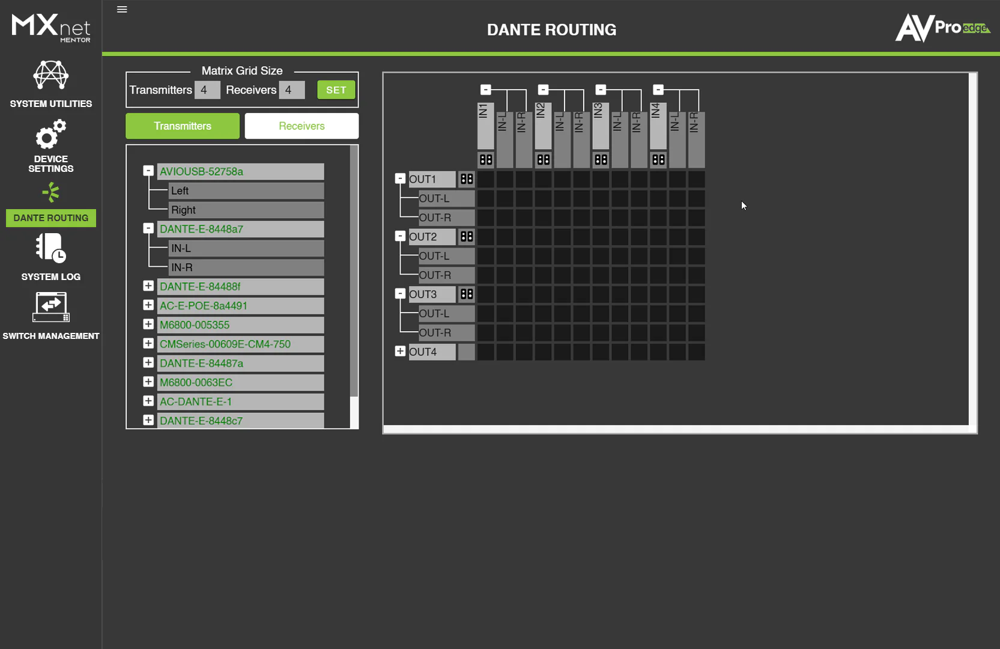Select IN-R channel of DANTE-E-8448a7
The height and width of the screenshot is (649, 1000).
point(246,267)
